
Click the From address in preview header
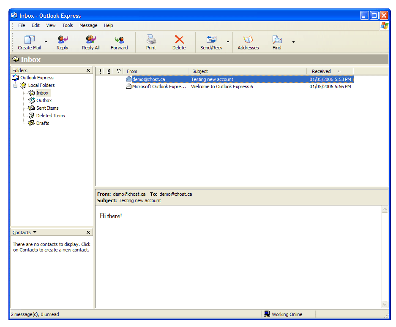[x=129, y=194]
